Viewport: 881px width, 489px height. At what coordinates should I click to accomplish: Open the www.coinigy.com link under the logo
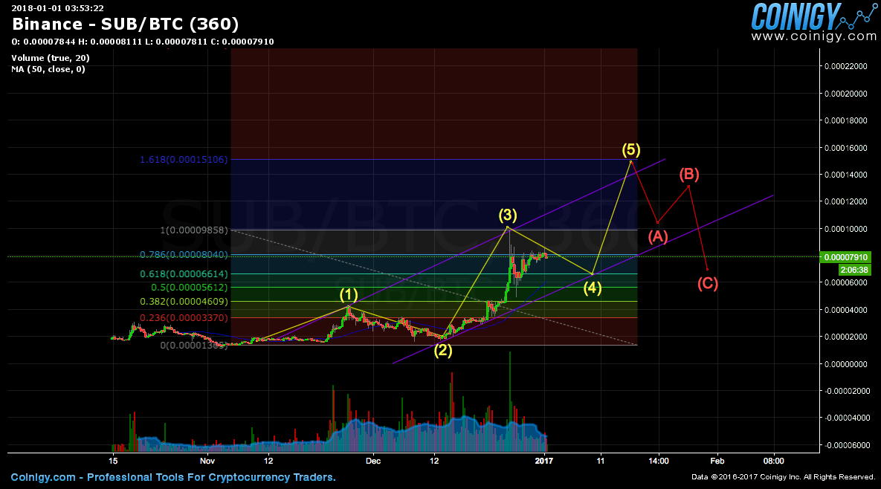813,36
